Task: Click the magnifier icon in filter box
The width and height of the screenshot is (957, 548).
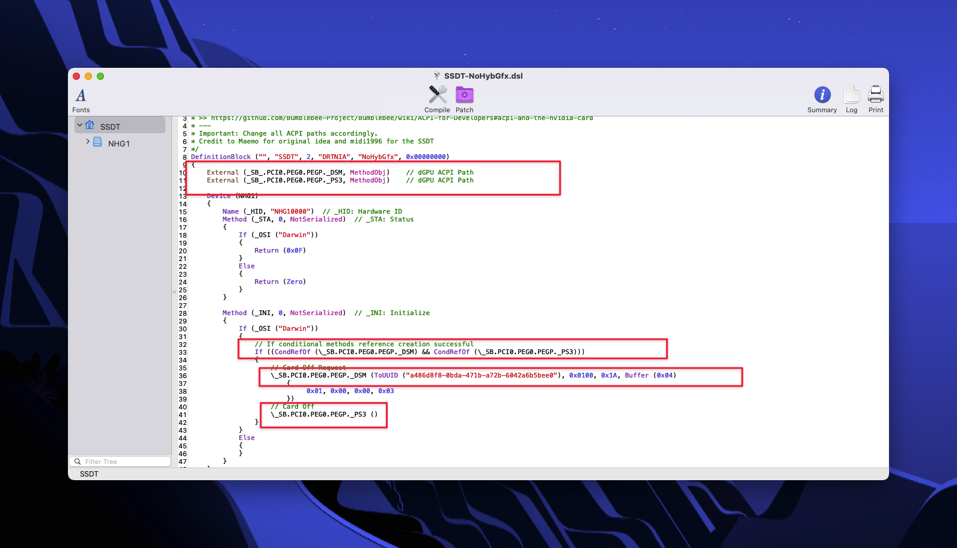Action: pos(78,462)
